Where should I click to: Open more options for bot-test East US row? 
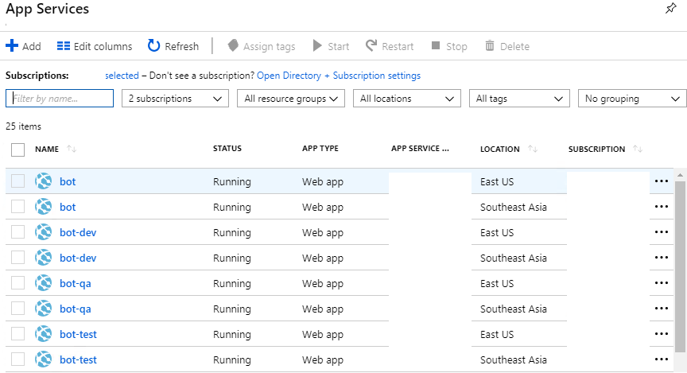click(x=661, y=333)
